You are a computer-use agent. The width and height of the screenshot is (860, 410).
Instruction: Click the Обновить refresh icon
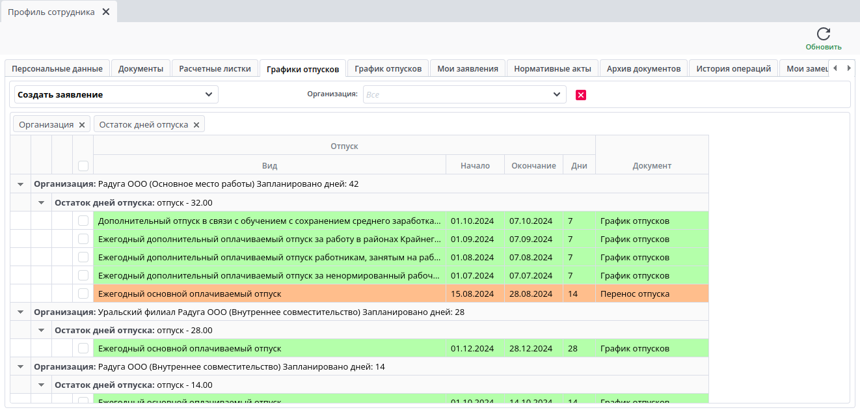pos(823,34)
